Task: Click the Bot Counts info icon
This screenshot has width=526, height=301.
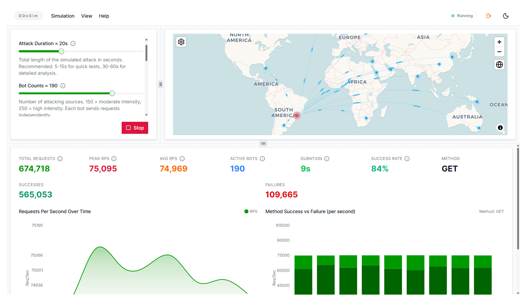Action: click(x=63, y=86)
